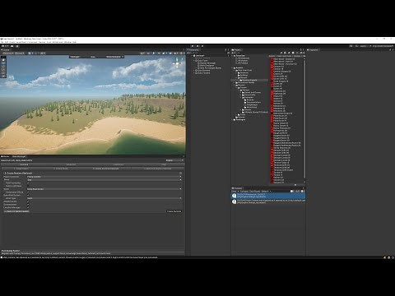Click the Create Runtime button
This screenshot has width=395, height=296.
tap(174, 211)
